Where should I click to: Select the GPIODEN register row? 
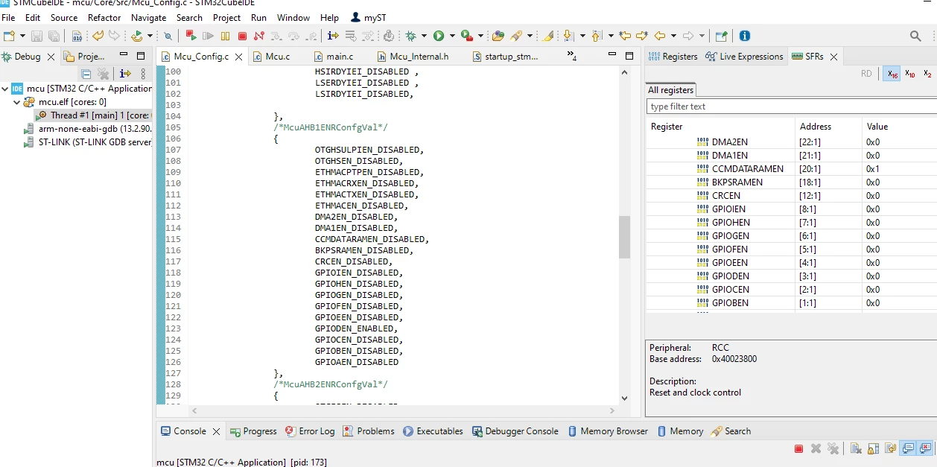pos(791,276)
